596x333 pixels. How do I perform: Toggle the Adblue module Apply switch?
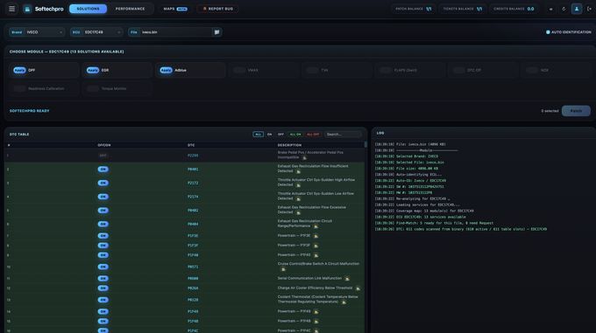pos(166,70)
